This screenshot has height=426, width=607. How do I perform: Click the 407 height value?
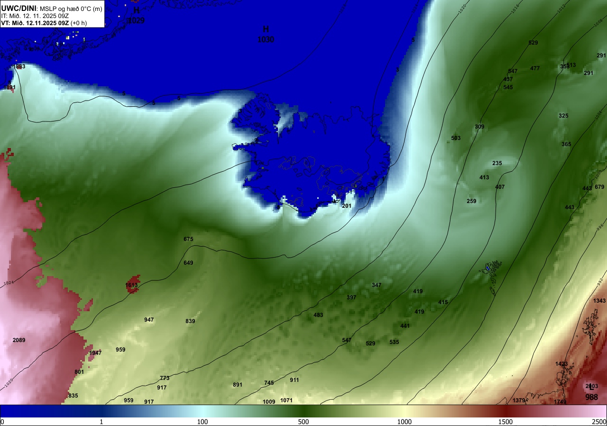pyautogui.click(x=500, y=187)
